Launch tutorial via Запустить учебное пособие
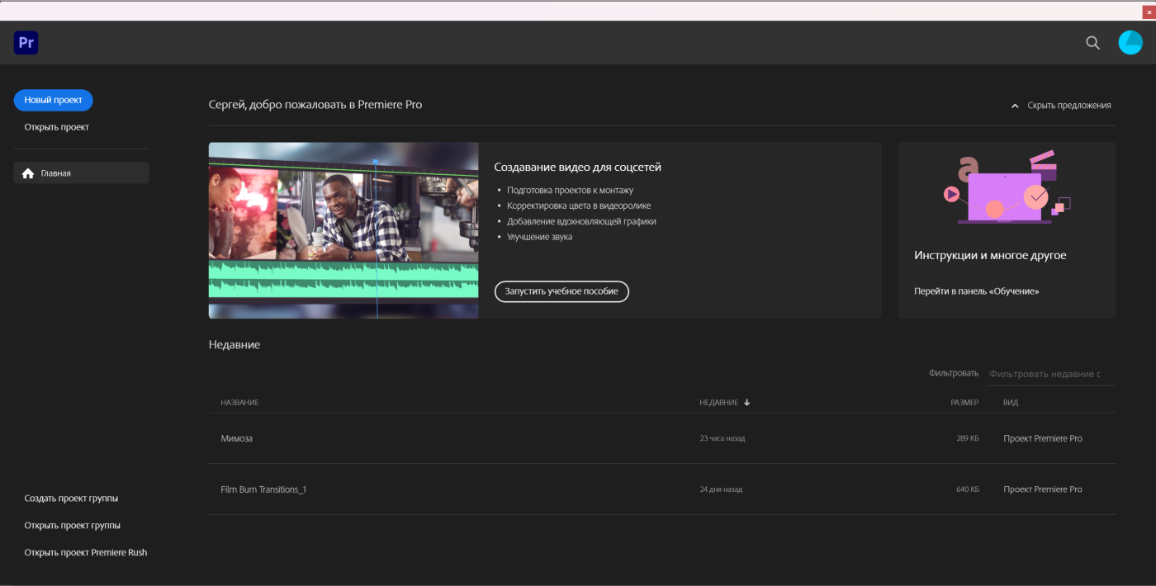 pyautogui.click(x=561, y=291)
